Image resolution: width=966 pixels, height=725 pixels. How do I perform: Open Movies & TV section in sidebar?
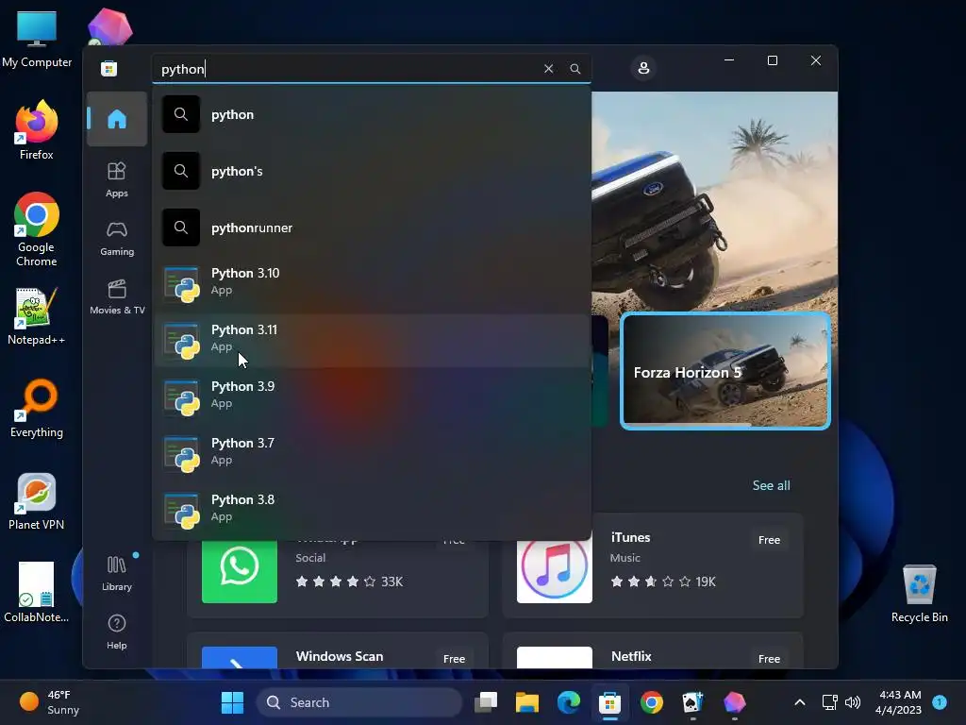(117, 296)
